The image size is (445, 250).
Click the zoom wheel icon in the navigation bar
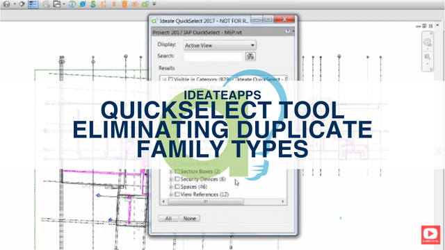tap(427, 42)
